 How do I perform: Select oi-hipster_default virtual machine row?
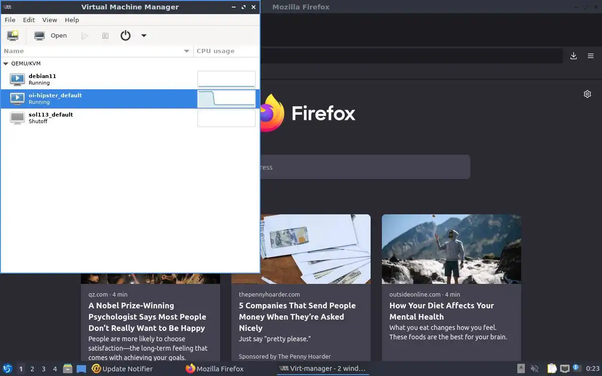[x=130, y=99]
